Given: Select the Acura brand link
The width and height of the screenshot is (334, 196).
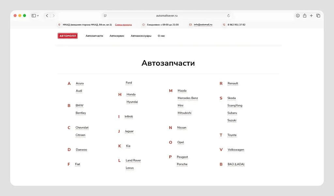Looking at the screenshot, I should [80, 83].
